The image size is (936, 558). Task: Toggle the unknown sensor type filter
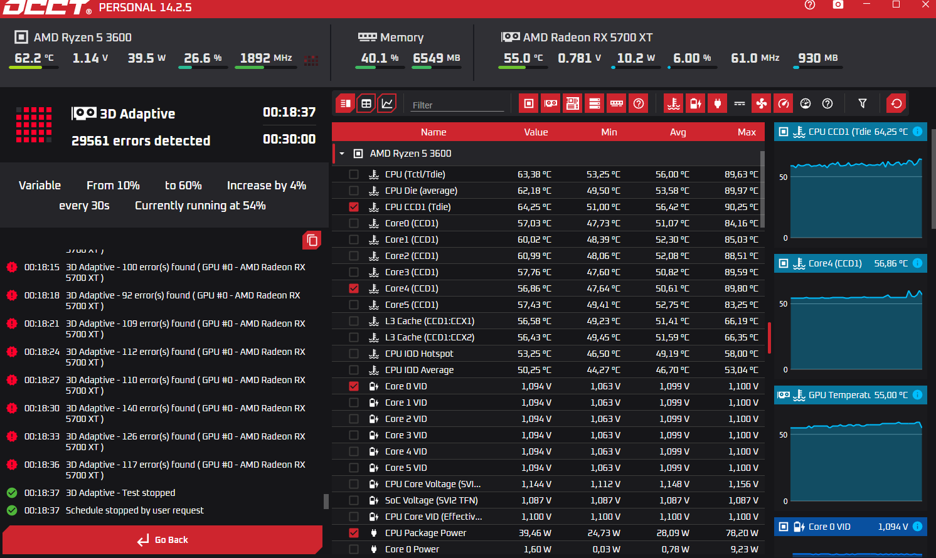(x=827, y=103)
